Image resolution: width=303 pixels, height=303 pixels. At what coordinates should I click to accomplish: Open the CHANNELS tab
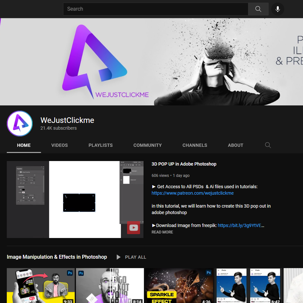[x=195, y=145]
